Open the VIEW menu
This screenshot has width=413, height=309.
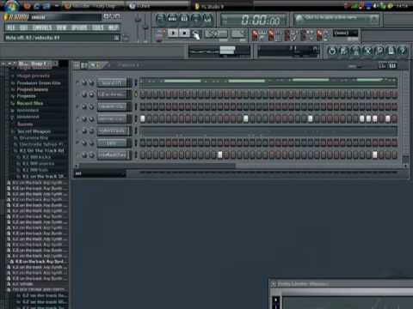(x=61, y=27)
